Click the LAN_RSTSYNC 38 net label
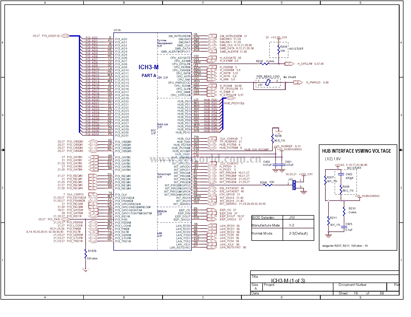The height and width of the screenshot is (317, 411). click(233, 247)
